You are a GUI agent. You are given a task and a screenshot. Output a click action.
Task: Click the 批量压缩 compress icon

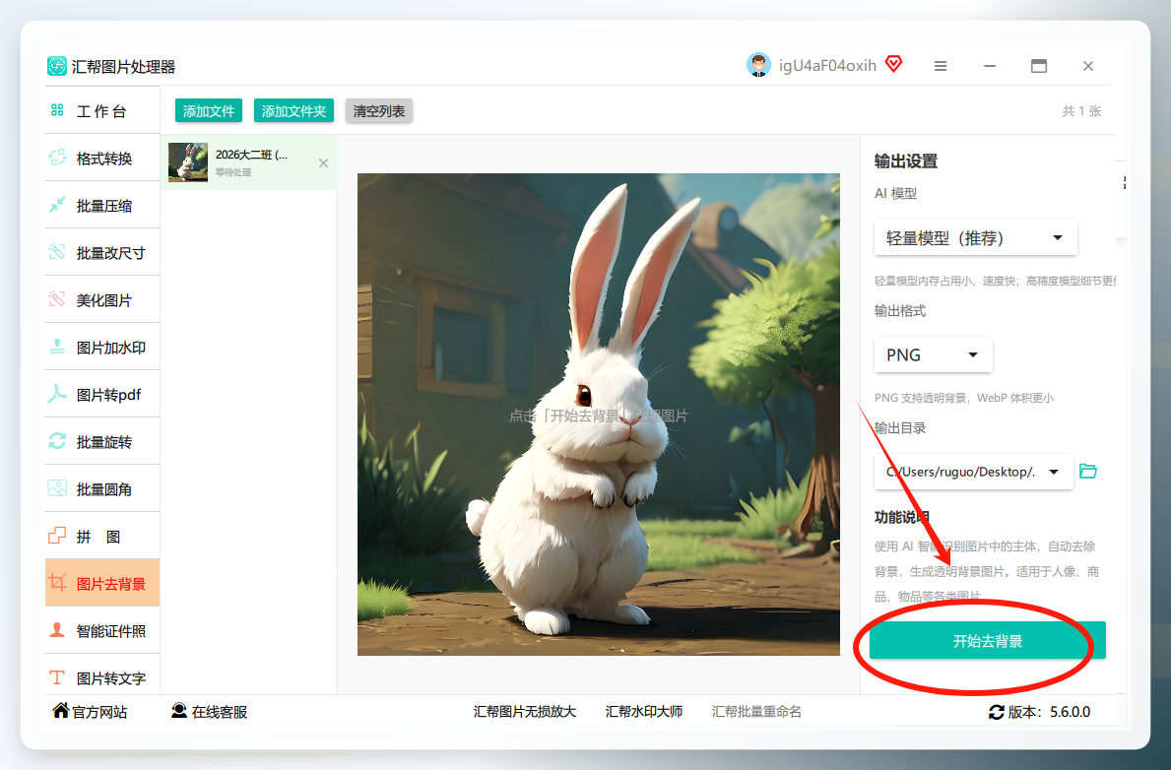point(57,205)
